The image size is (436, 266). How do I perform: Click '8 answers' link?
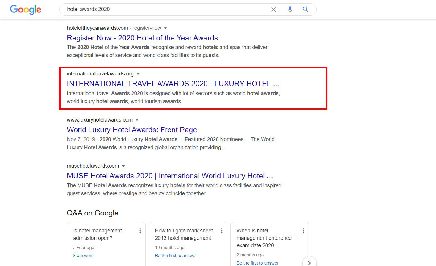tap(83, 256)
